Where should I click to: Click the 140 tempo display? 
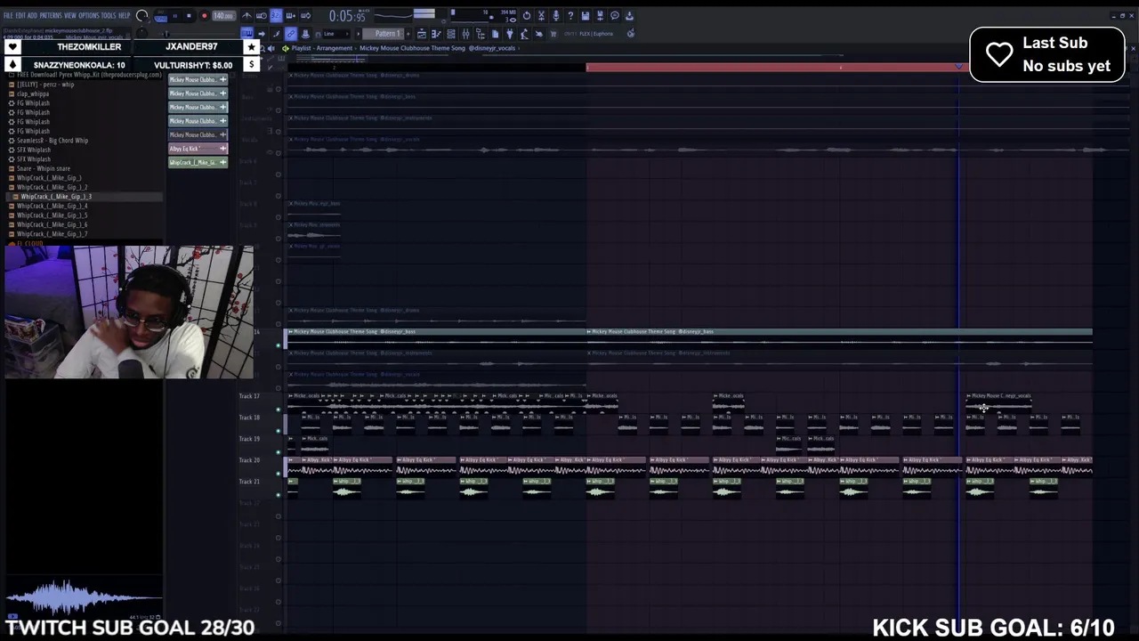coord(223,16)
